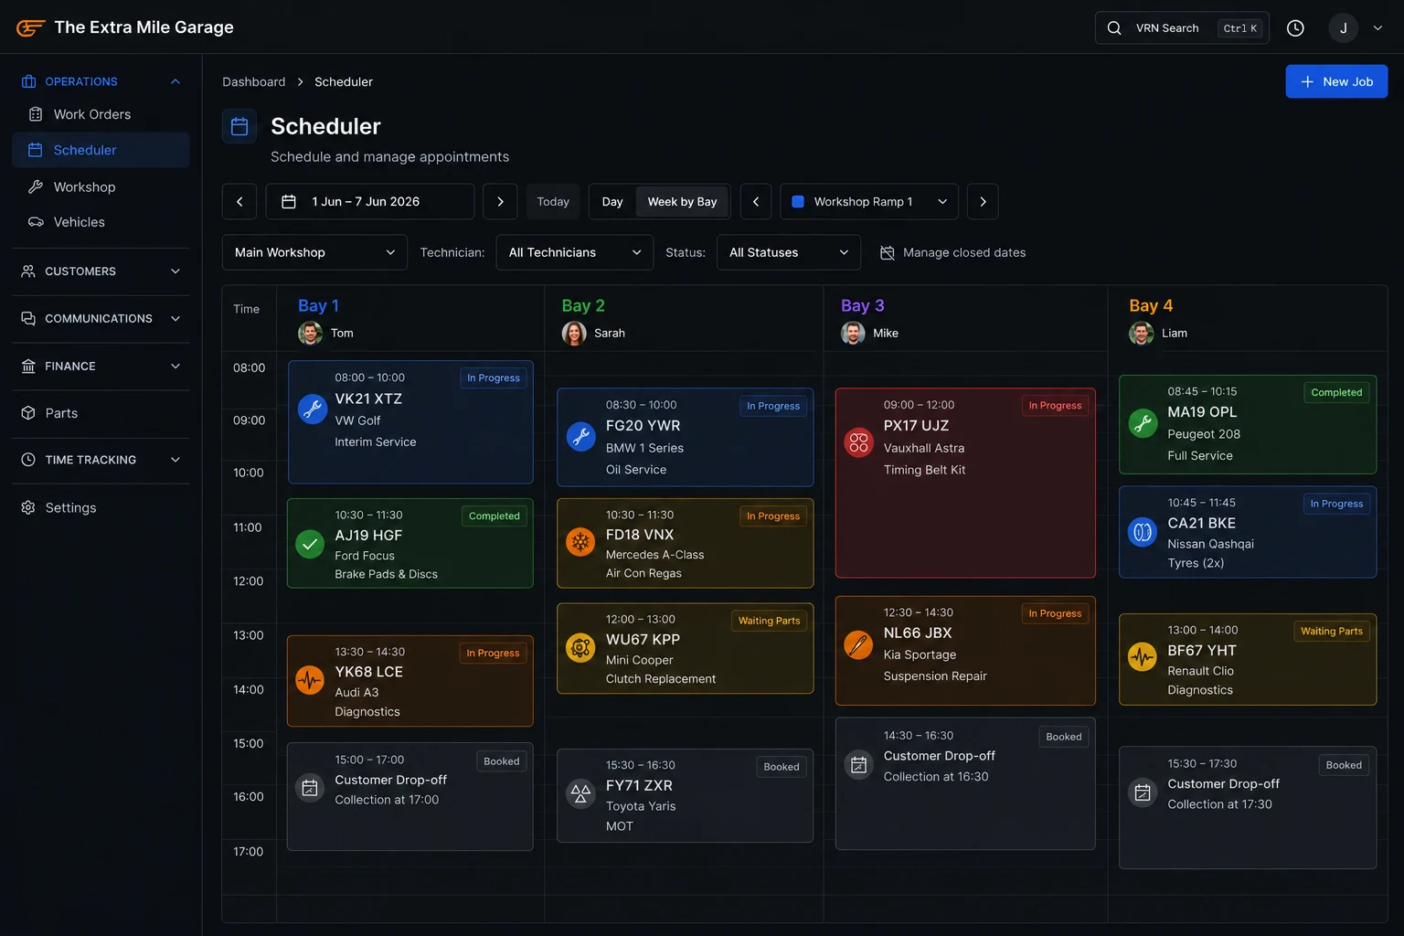Image resolution: width=1404 pixels, height=936 pixels.
Task: Click In Progress badge on PX17 UJZ
Action: pyautogui.click(x=1055, y=406)
